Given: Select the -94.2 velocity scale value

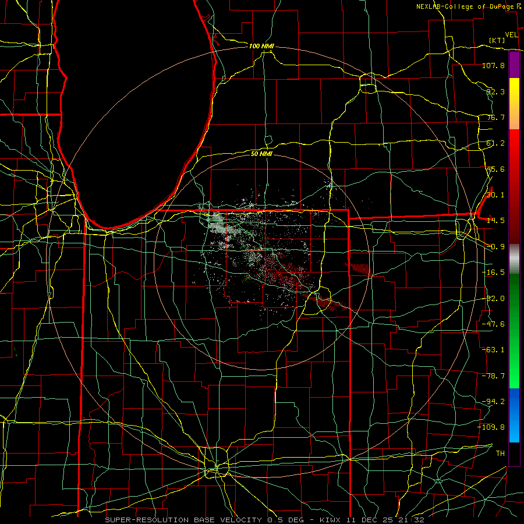Looking at the screenshot, I should (493, 401).
